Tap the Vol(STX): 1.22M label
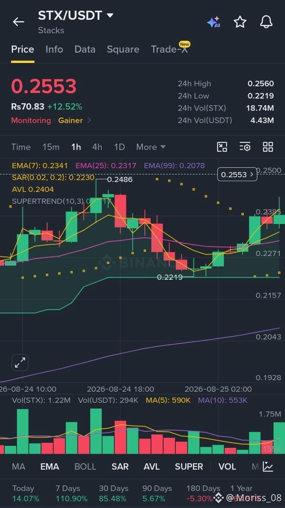 (41, 400)
